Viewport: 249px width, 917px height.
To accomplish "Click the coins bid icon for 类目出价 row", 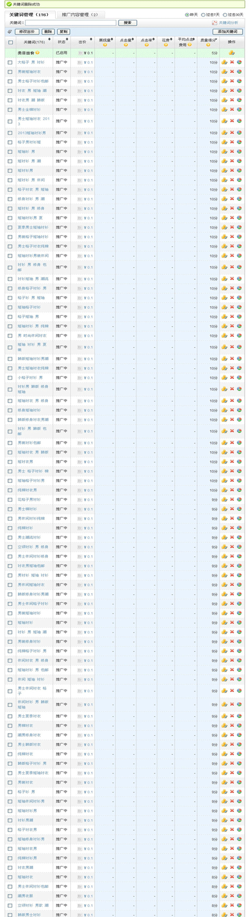I will tap(232, 53).
